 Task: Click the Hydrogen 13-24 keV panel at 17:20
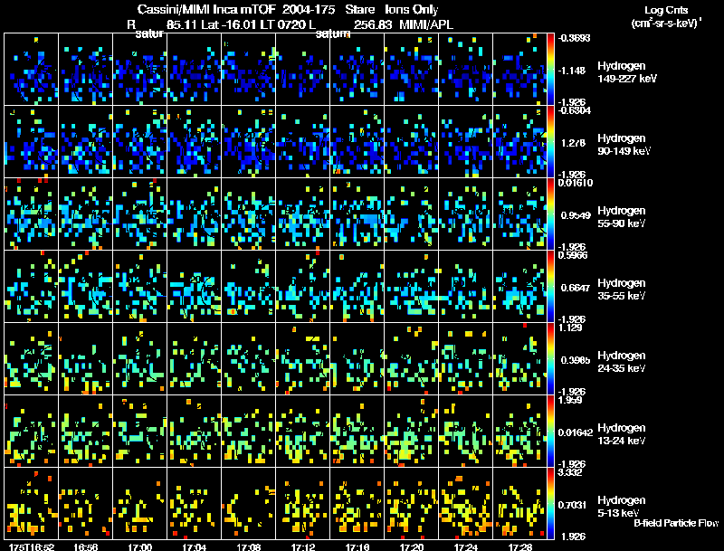tap(412, 431)
